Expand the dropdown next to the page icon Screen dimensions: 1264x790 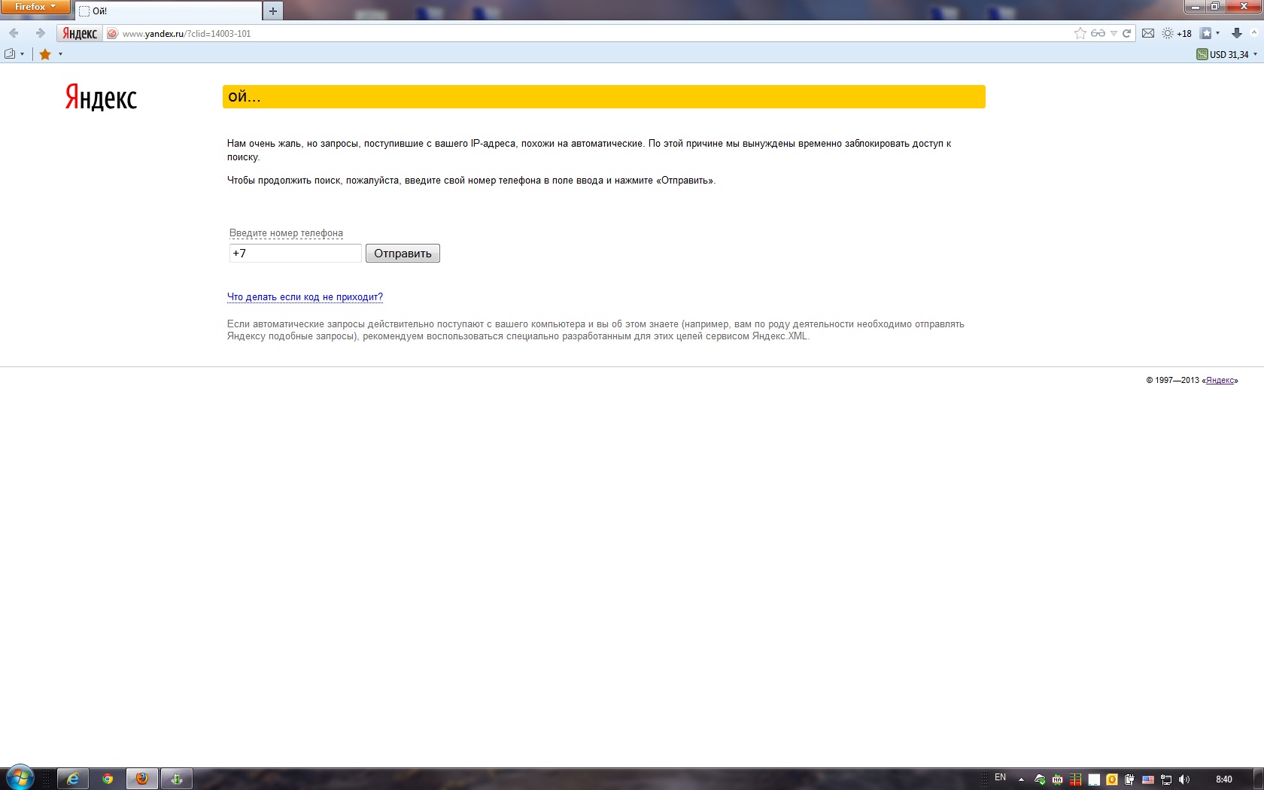pyautogui.click(x=22, y=54)
